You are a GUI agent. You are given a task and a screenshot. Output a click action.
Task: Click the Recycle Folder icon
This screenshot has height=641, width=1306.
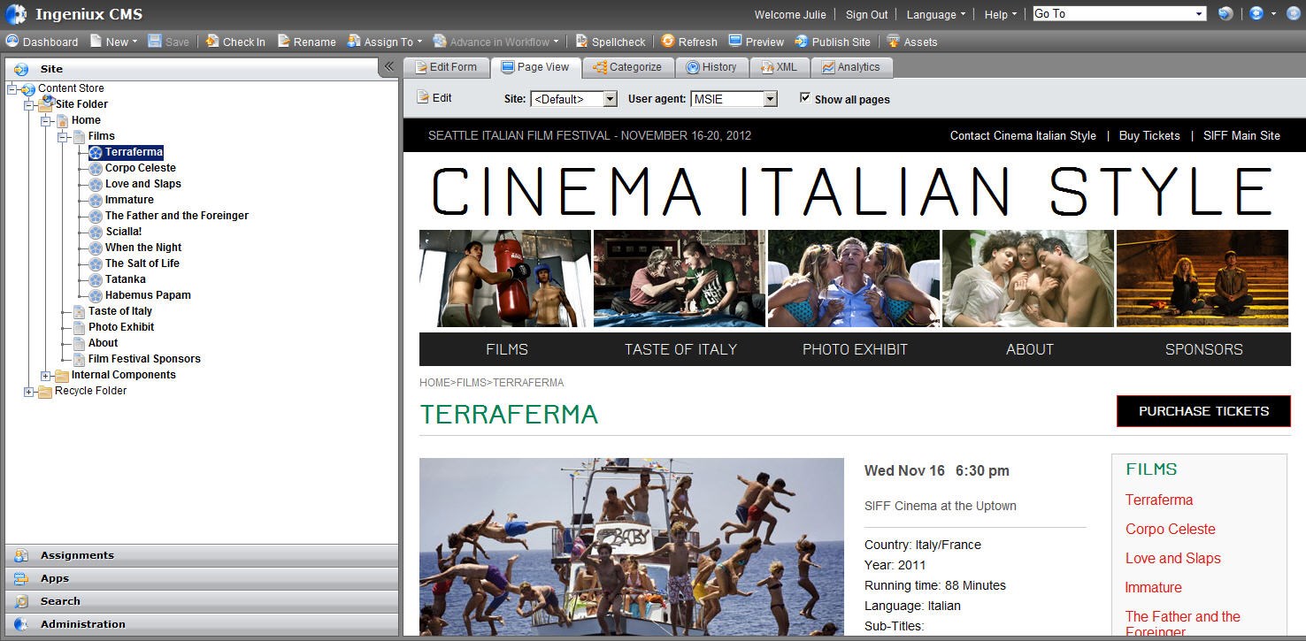pyautogui.click(x=45, y=392)
